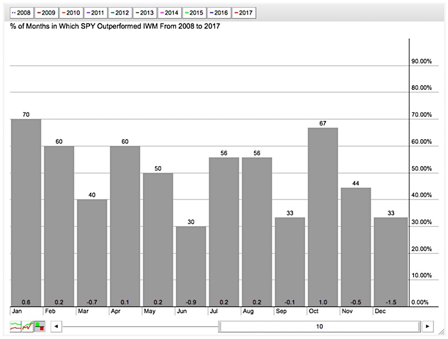448x339 pixels.
Task: Click the "Sep" x-axis month label
Action: click(281, 311)
